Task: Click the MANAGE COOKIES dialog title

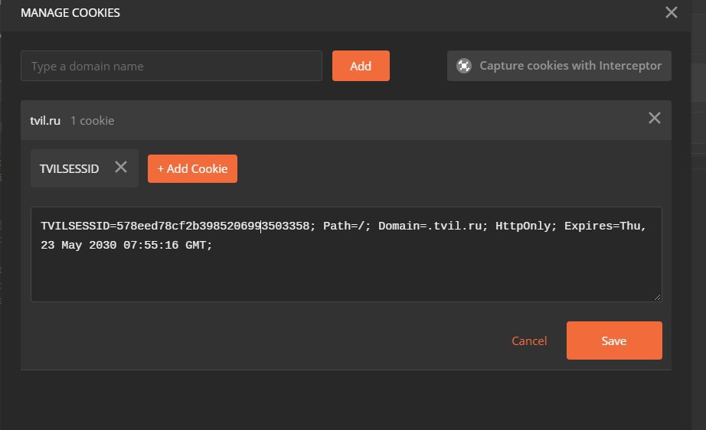Action: (70, 12)
